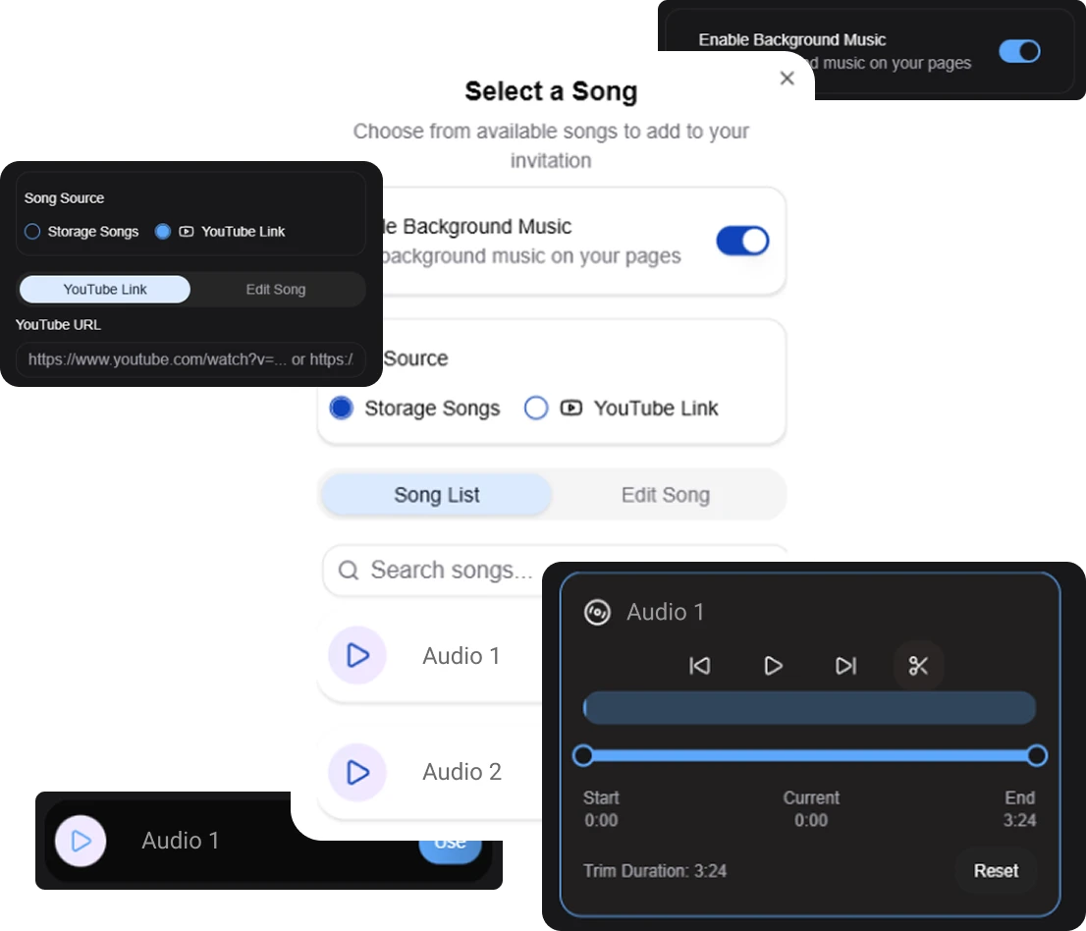
Task: Turn off Background Music switch in dialog
Action: click(x=742, y=241)
